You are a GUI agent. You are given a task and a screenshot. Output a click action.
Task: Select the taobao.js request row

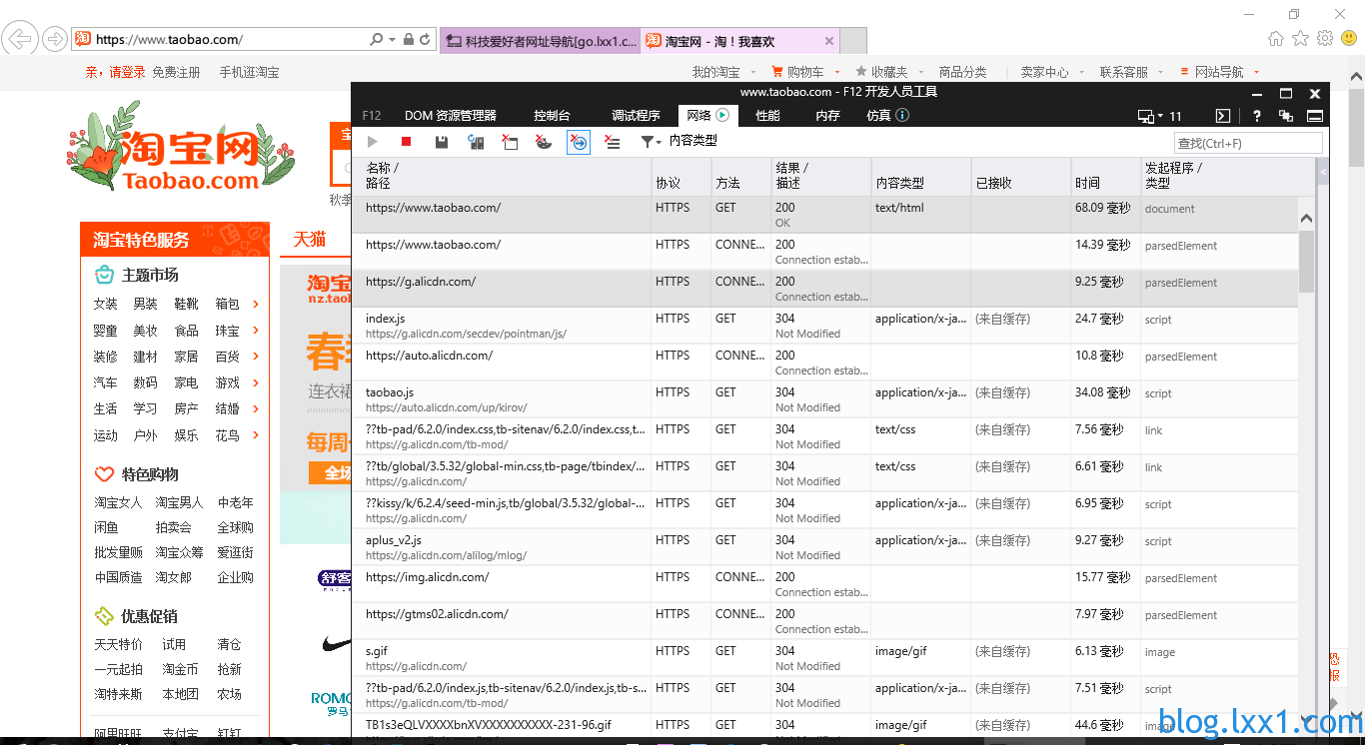[x=824, y=399]
